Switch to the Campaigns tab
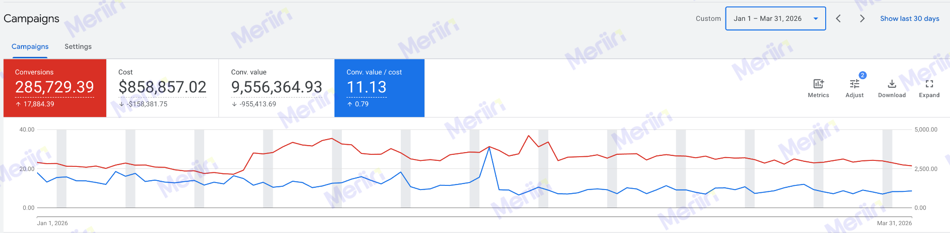 pyautogui.click(x=30, y=47)
